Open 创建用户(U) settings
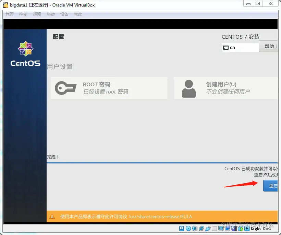Screen dimensions: 281x235 pos(225,88)
